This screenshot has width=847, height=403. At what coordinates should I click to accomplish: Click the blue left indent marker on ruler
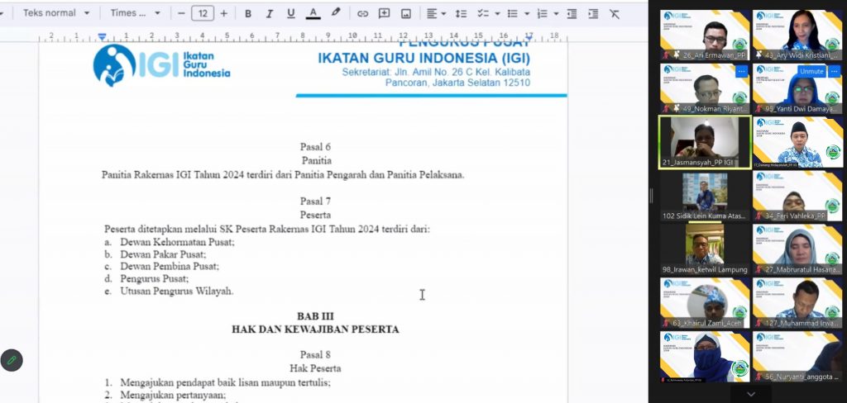[x=102, y=36]
